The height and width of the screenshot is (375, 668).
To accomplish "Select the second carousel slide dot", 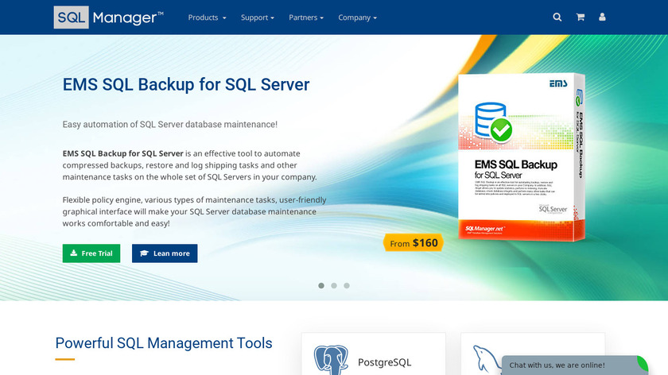I will click(334, 285).
